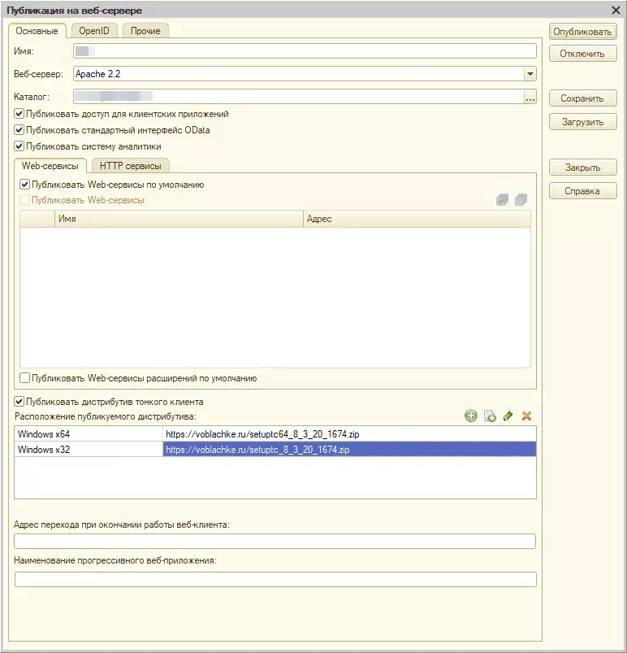This screenshot has height=653, width=627.
Task: Click the green add distribution icon
Action: pyautogui.click(x=471, y=416)
